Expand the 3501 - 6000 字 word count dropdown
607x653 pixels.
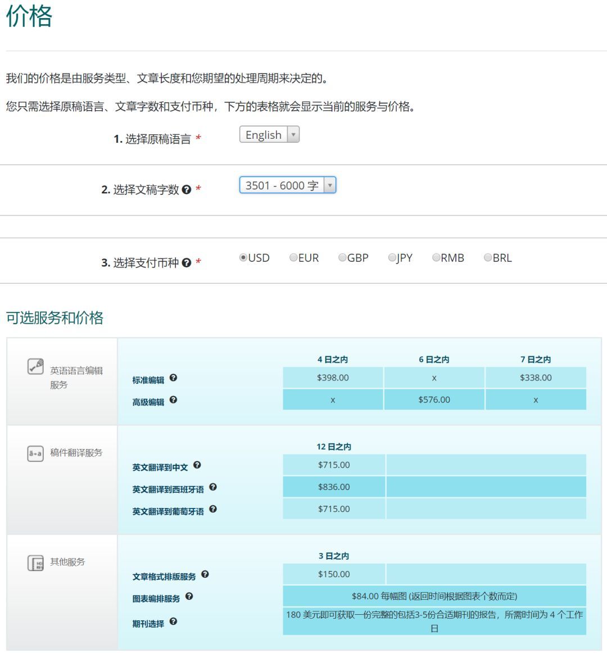point(287,185)
